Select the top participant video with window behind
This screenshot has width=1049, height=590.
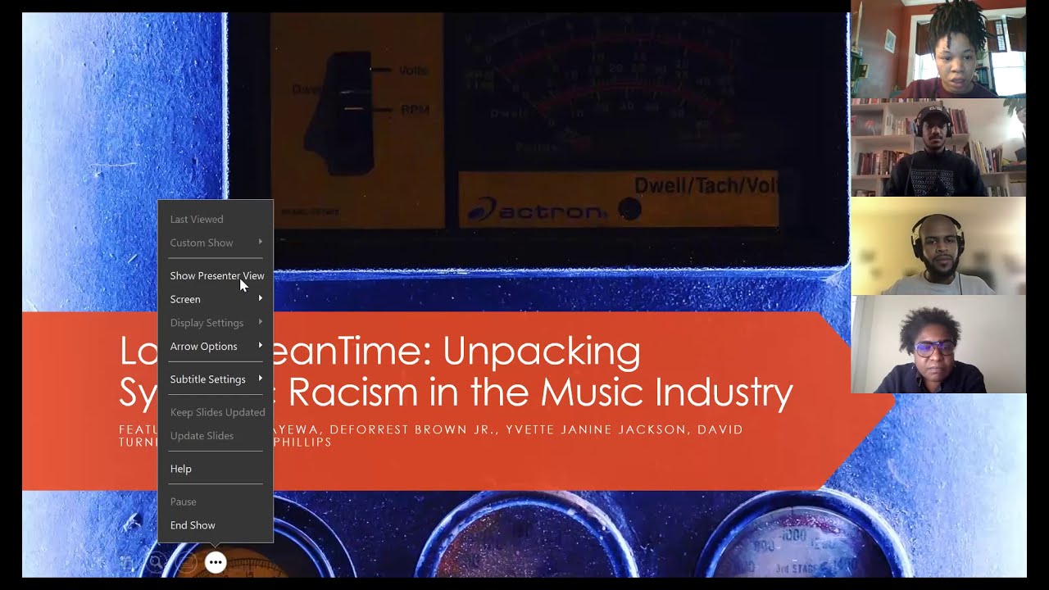938,49
